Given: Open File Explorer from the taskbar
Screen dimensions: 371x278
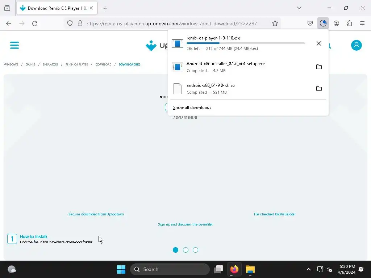Looking at the screenshot, I should coord(250,269).
